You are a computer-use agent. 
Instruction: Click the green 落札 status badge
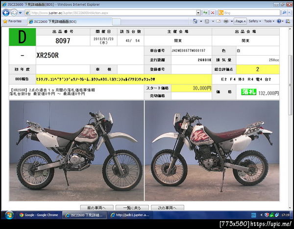tap(248, 92)
